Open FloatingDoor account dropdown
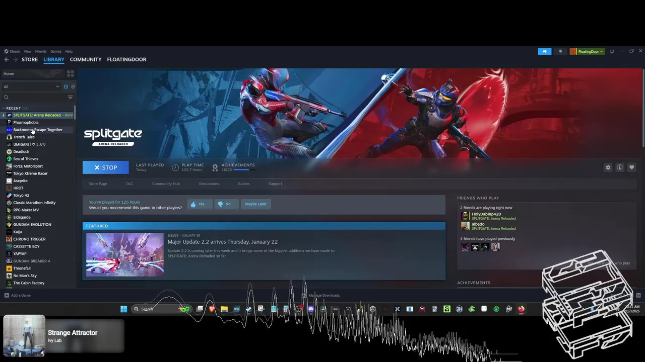 587,51
